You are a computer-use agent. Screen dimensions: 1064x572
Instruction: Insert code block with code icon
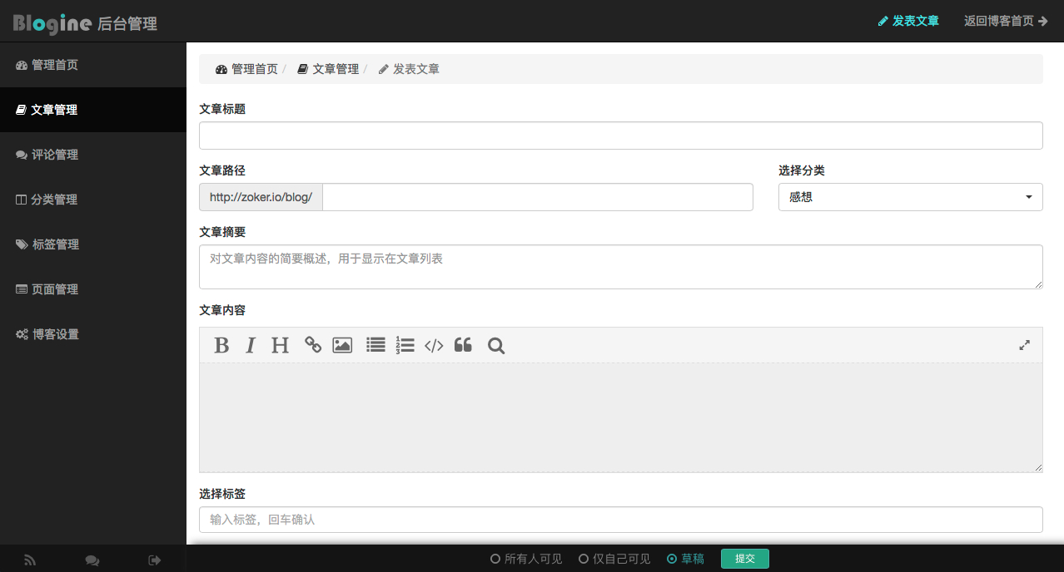tap(434, 345)
